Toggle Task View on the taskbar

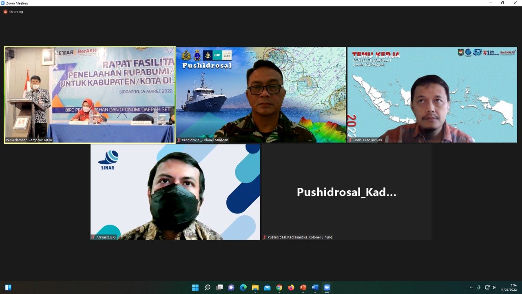click(x=219, y=287)
